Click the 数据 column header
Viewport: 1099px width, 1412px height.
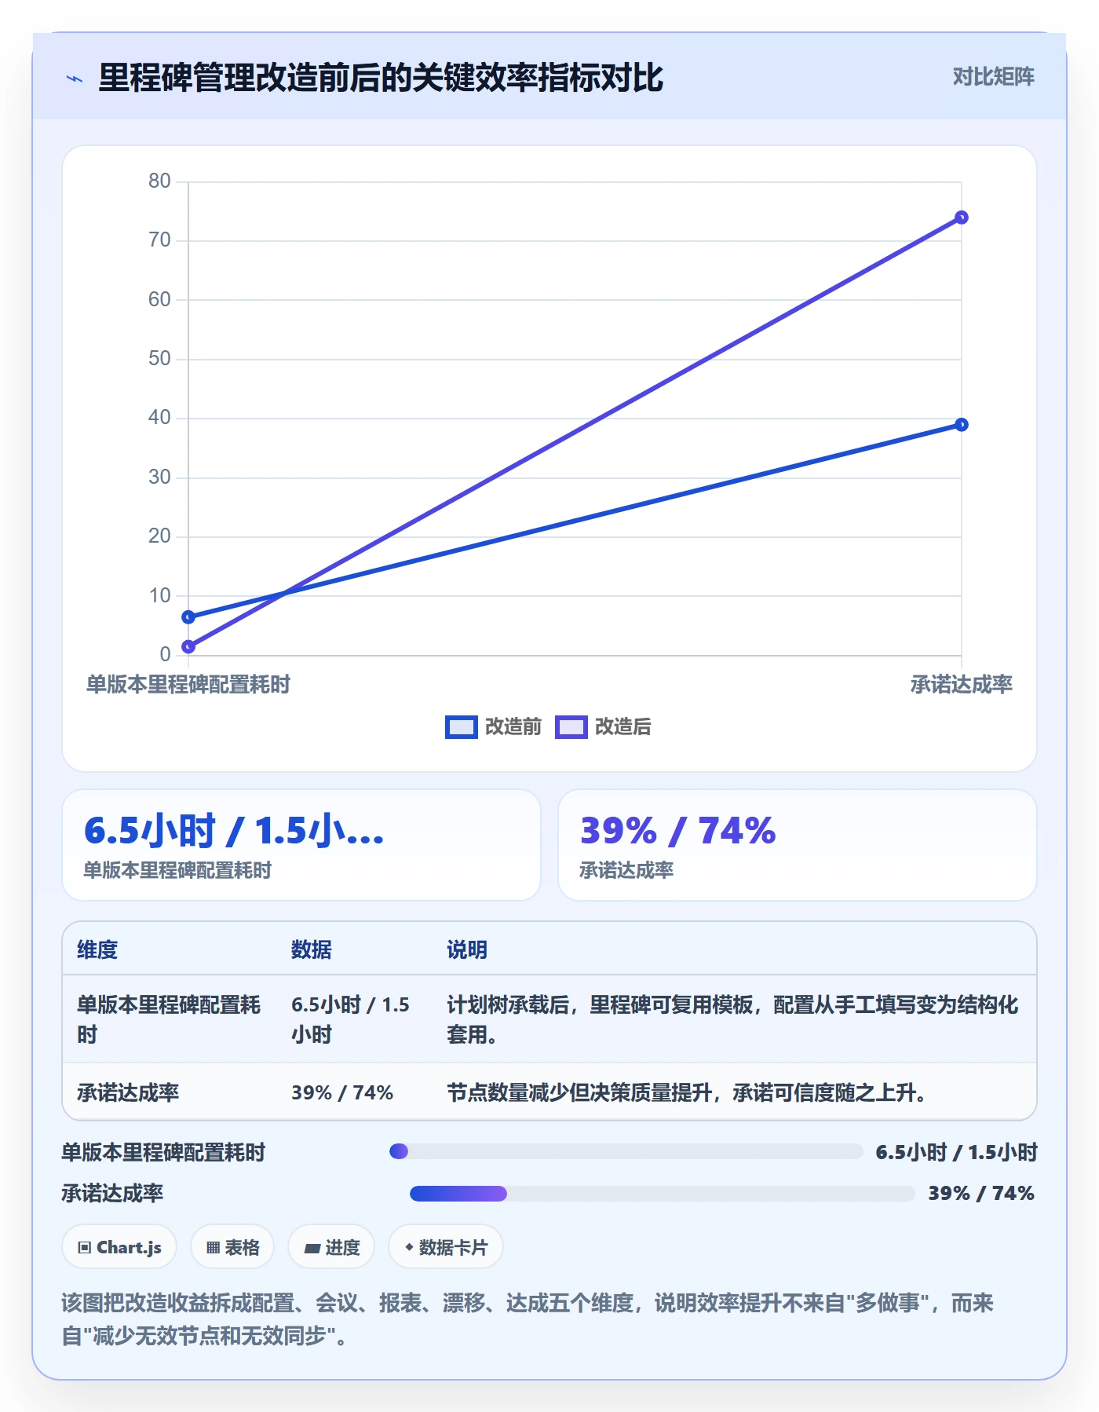(x=312, y=950)
